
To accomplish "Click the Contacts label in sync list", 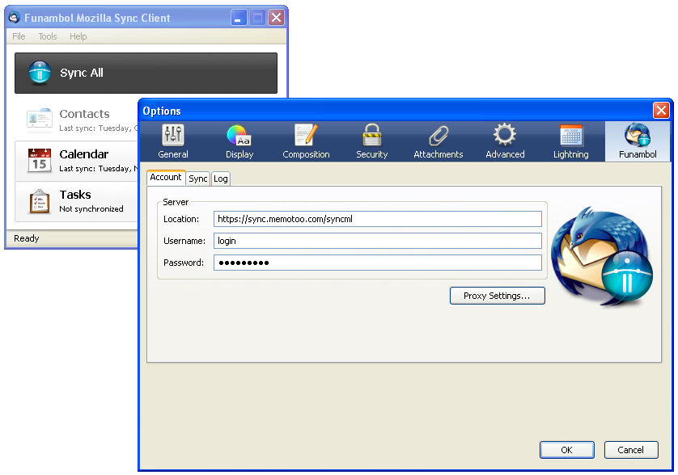I will (x=84, y=114).
